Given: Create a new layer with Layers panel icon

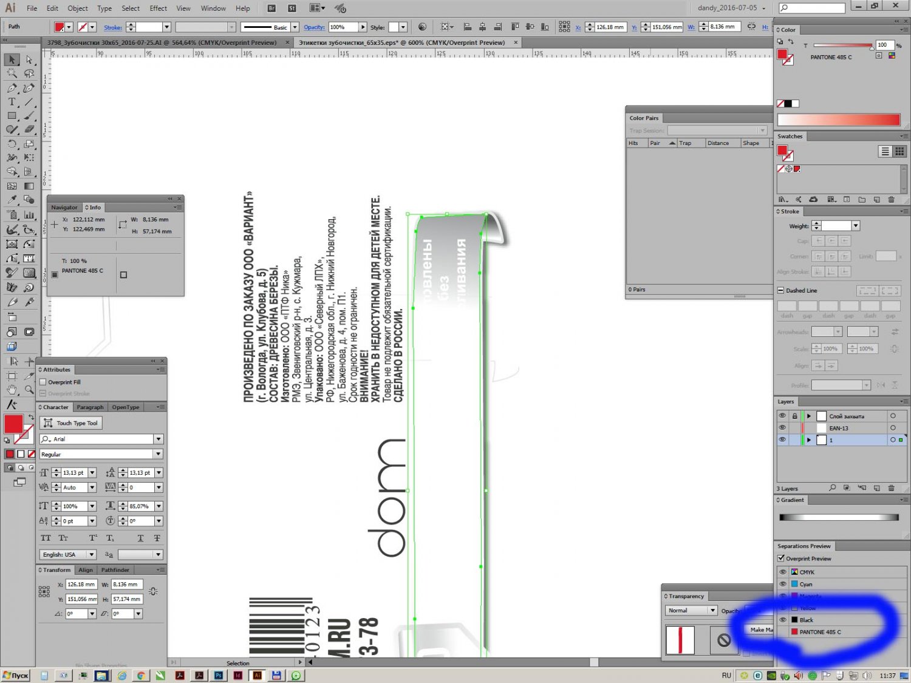Looking at the screenshot, I should tap(876, 488).
